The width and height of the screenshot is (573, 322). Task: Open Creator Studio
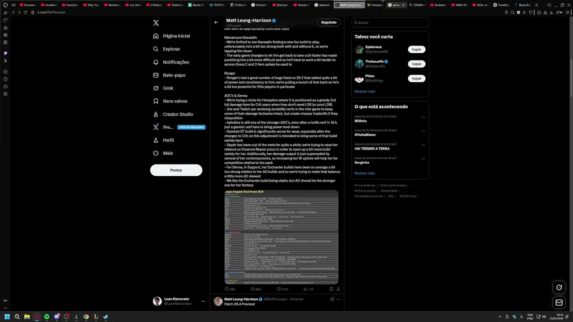pos(173,114)
